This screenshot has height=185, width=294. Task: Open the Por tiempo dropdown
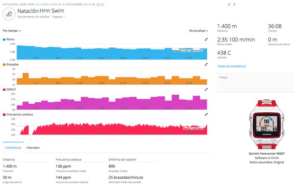[12, 30]
